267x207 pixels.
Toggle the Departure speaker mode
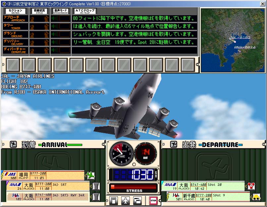(x=61, y=50)
